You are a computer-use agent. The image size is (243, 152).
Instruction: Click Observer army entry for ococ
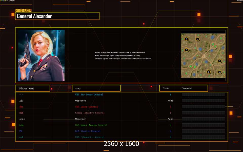point(80,119)
